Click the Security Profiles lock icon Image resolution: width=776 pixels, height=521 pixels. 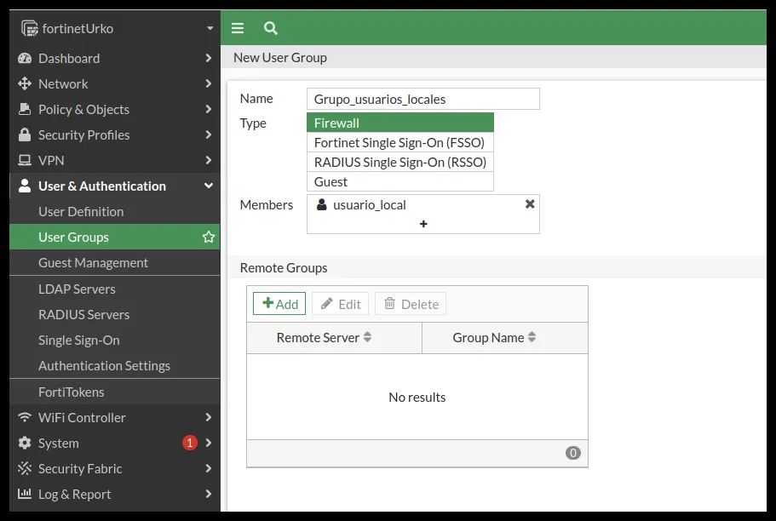click(24, 135)
